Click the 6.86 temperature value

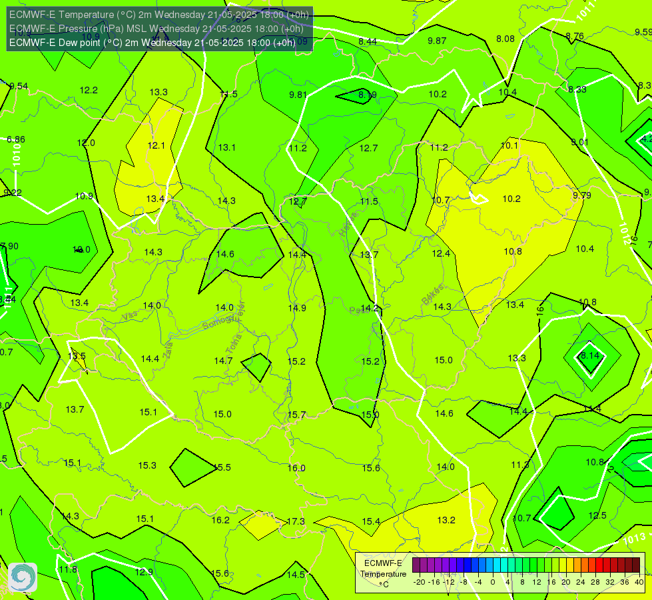pyautogui.click(x=16, y=139)
